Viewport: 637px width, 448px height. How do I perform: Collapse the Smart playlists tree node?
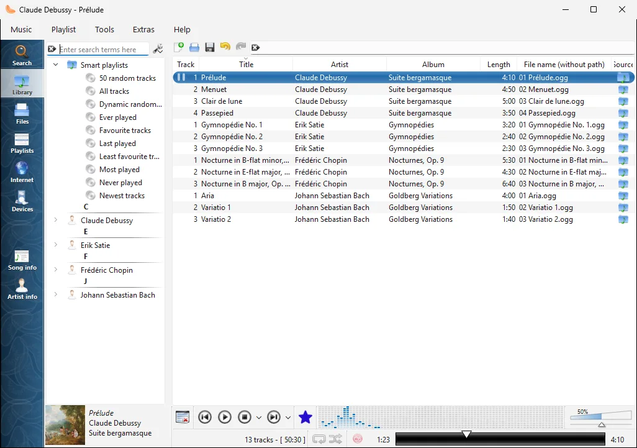point(56,65)
